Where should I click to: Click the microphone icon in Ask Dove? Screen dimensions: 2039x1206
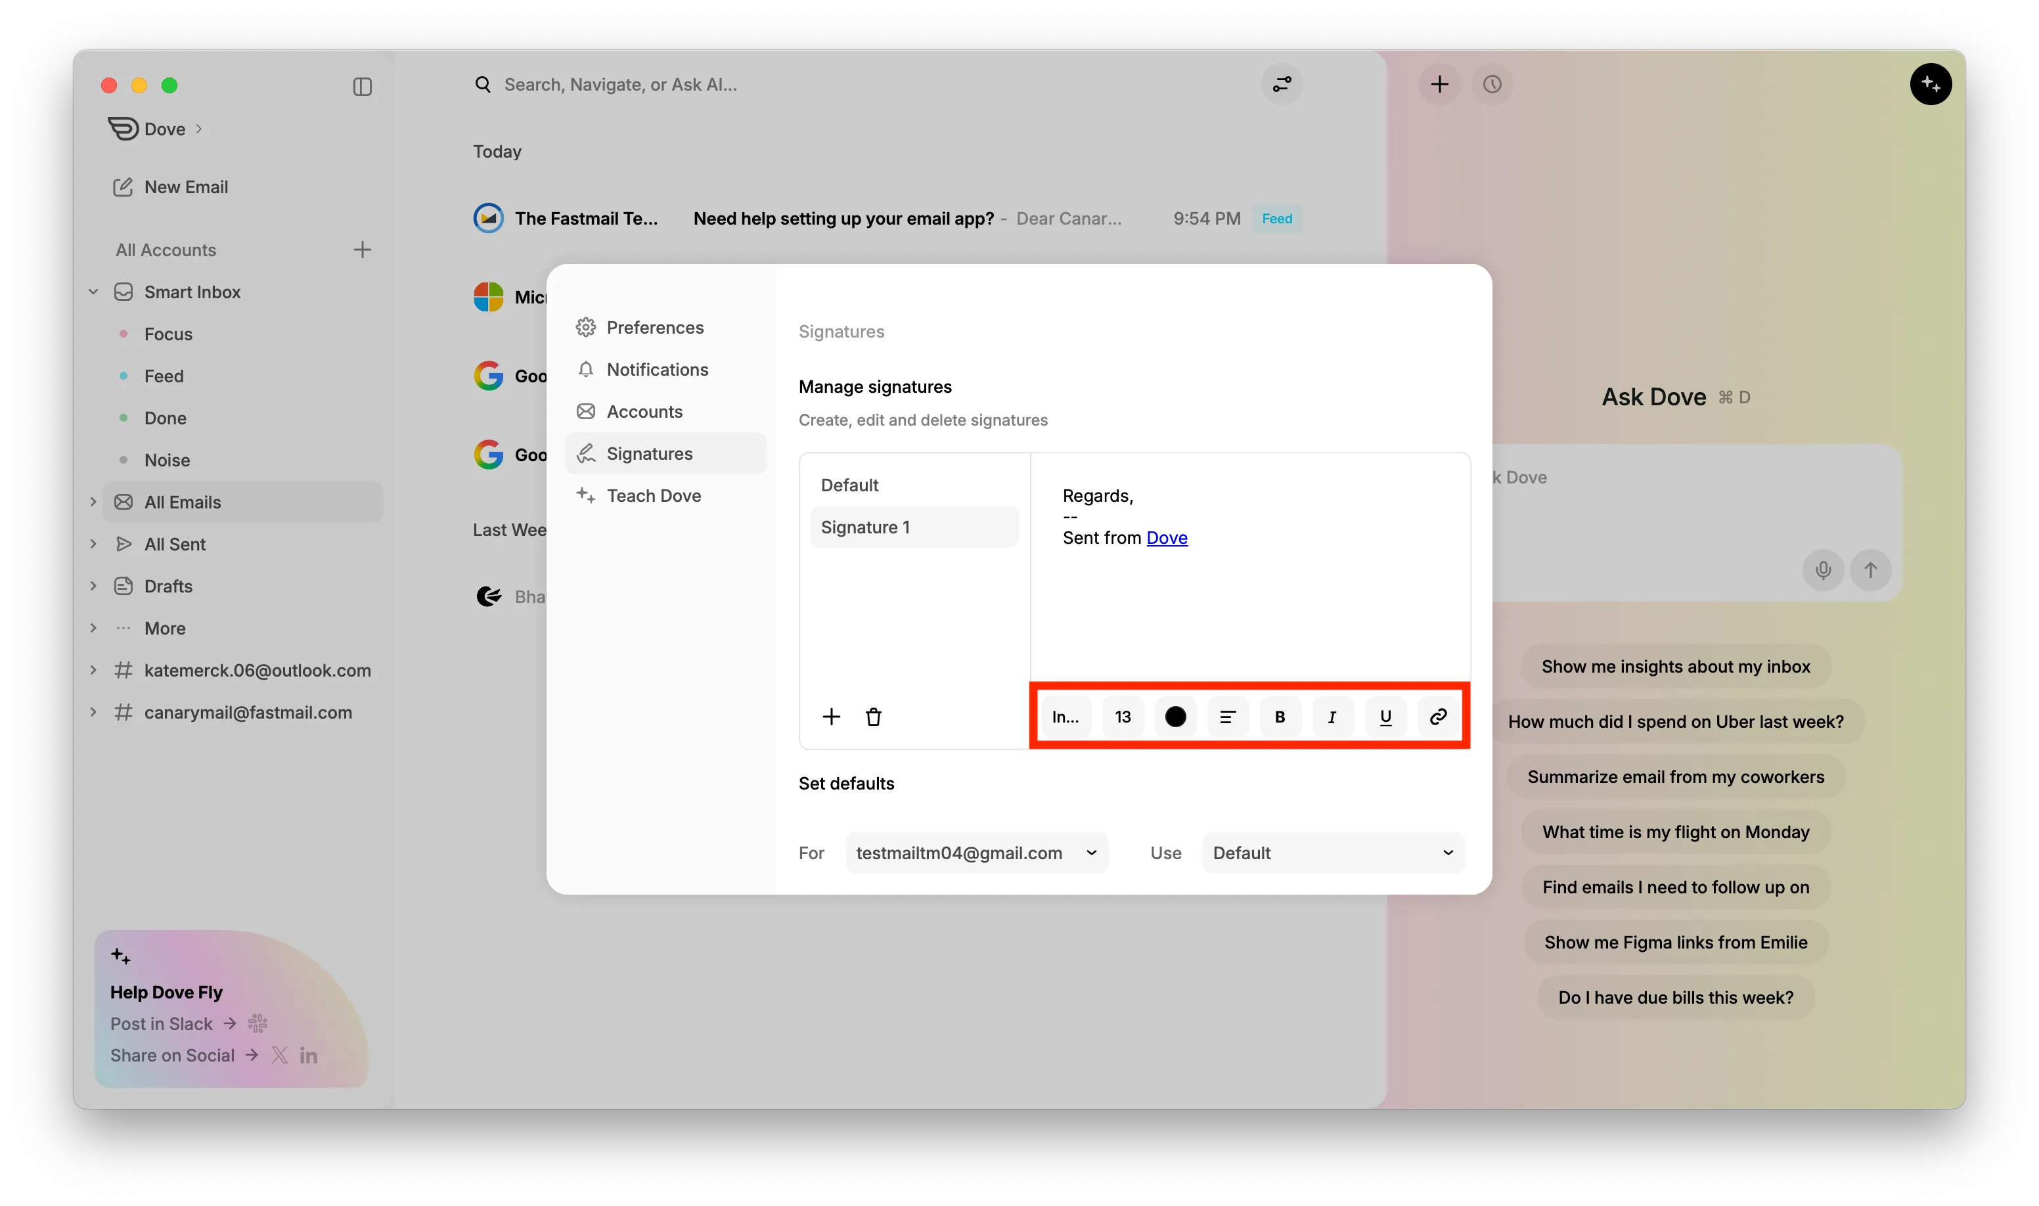(x=1823, y=571)
